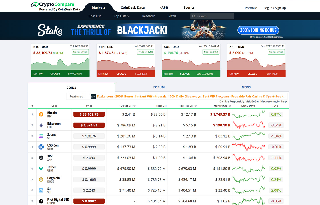This screenshot has width=320, height=205.
Task: Open the Ethereum 7-day sparkline chart
Action: coord(249,125)
